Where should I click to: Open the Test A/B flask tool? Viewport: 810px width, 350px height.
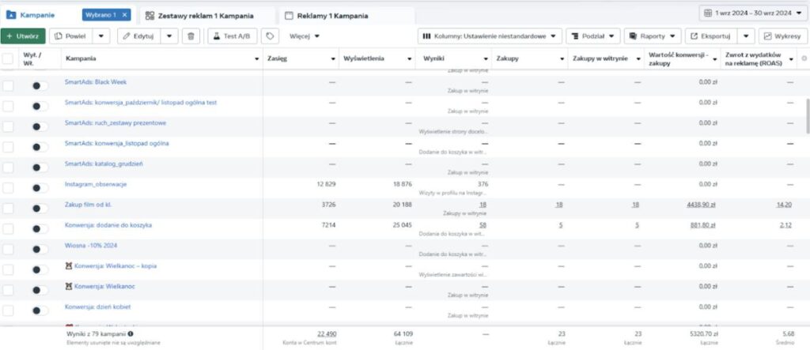tap(233, 36)
